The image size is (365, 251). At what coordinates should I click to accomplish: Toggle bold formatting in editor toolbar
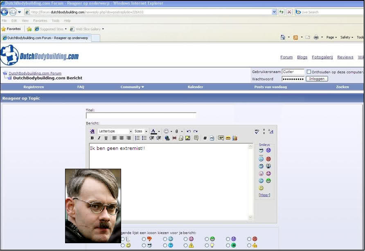(x=92, y=138)
